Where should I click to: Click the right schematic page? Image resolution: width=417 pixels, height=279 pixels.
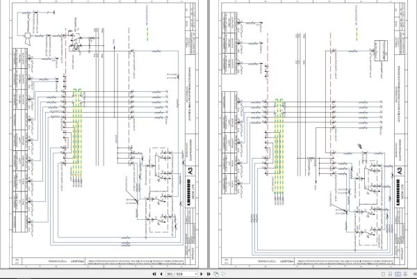313,134
